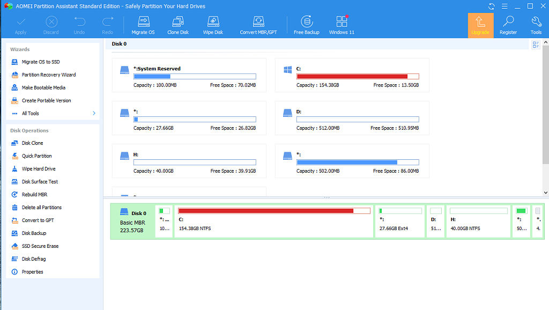Select the first small system segment in disk map
This screenshot has height=310, width=549.
(164, 222)
